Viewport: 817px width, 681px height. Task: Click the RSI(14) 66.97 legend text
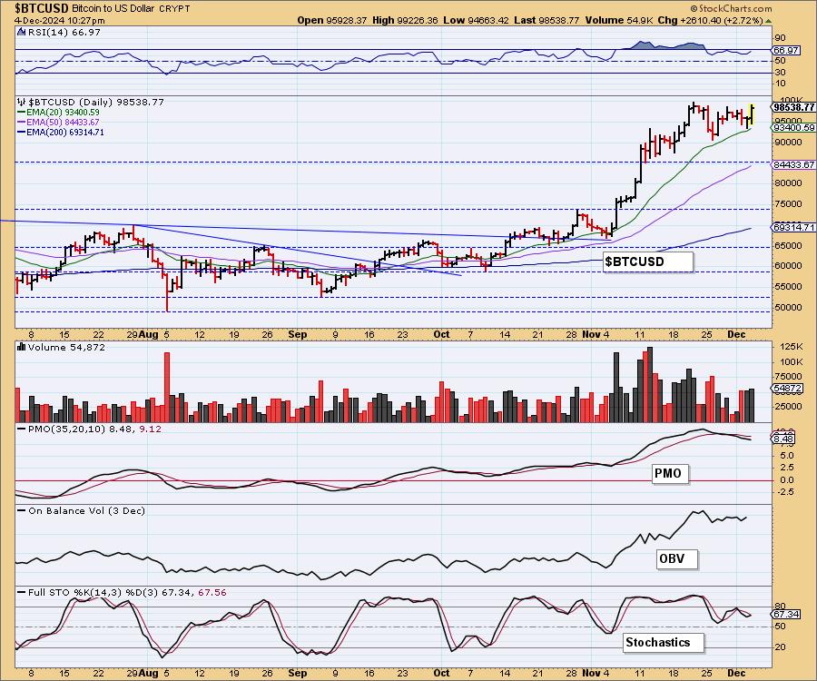[x=64, y=33]
